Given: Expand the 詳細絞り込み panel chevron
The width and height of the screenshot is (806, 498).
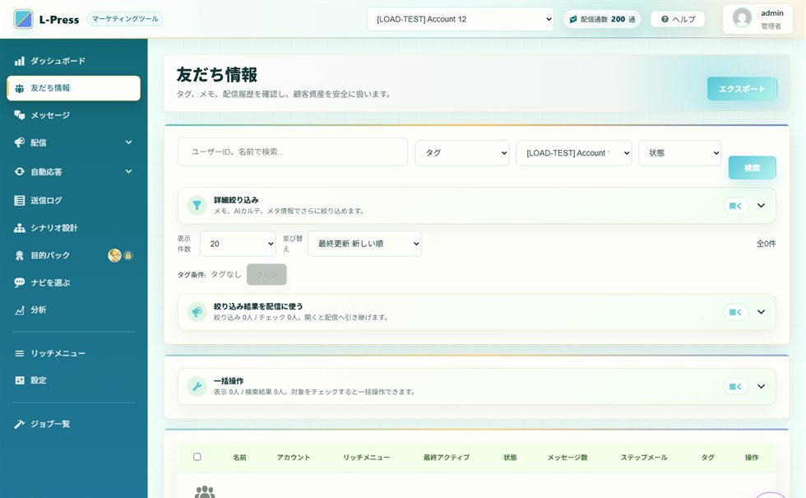Looking at the screenshot, I should tap(762, 205).
